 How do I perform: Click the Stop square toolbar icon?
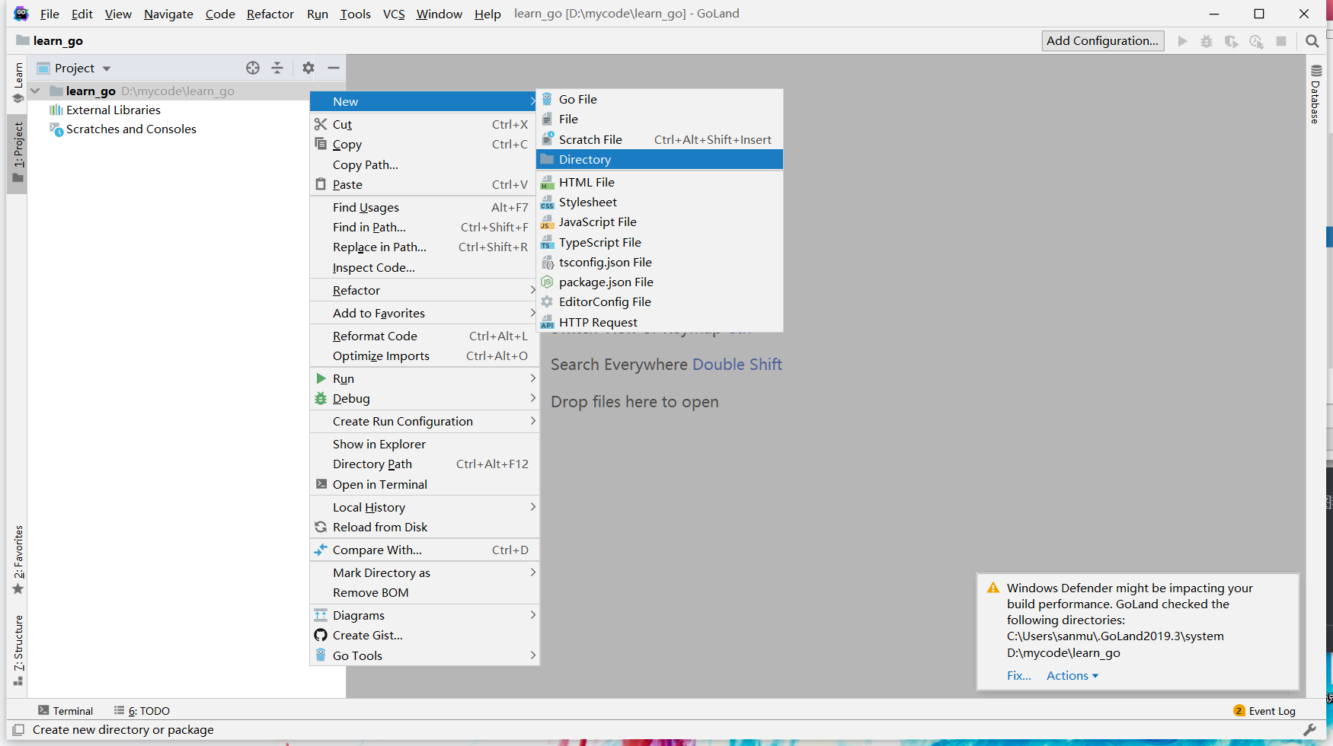point(1281,41)
